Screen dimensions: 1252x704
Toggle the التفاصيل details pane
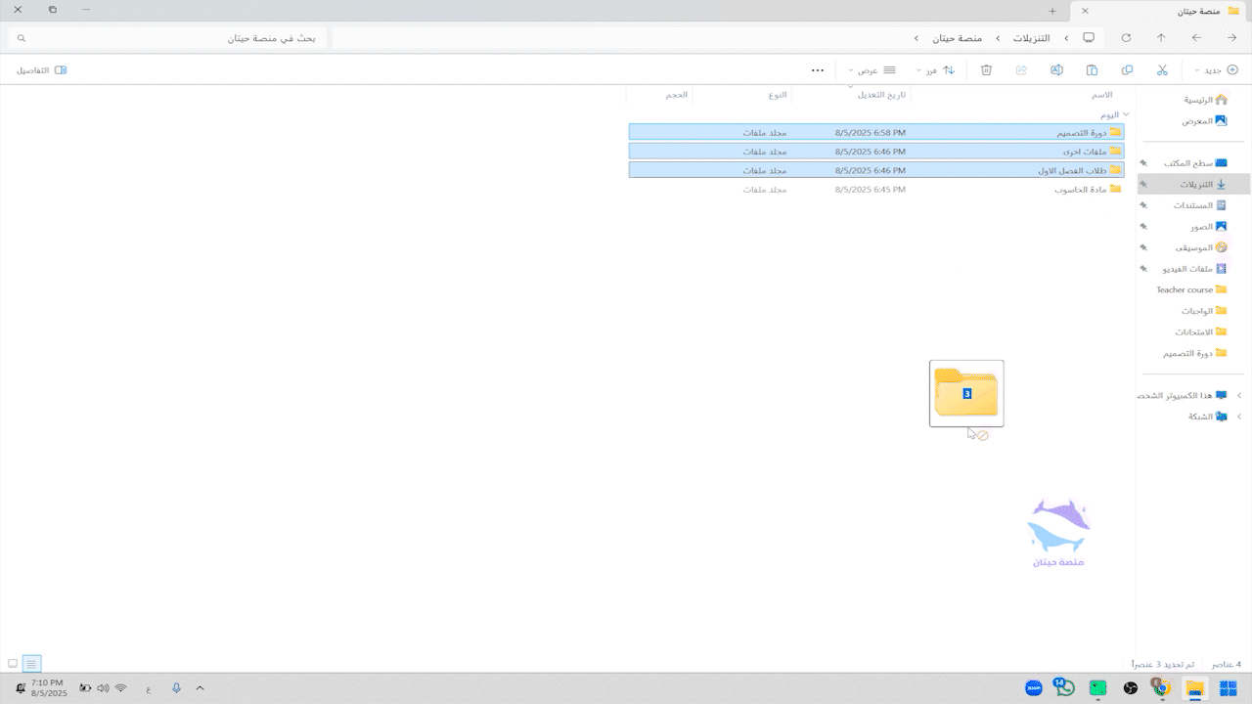(41, 70)
